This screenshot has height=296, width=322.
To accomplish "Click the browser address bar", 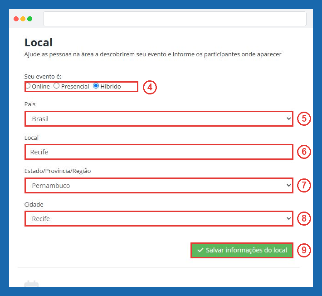I will pos(175,19).
